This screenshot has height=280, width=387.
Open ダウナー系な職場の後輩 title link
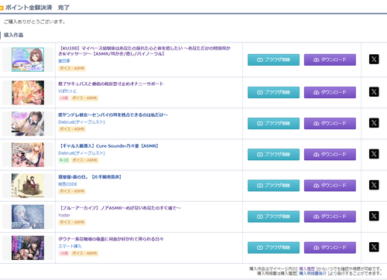coord(111,239)
